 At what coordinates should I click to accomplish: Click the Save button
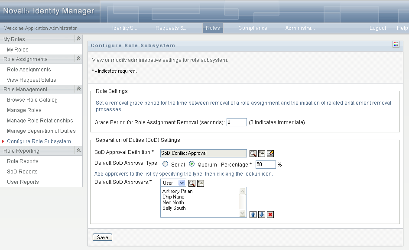[x=102, y=237]
